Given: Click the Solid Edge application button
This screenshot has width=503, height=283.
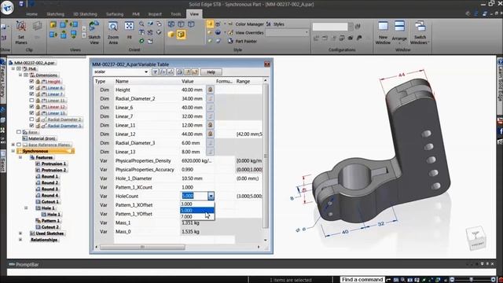Looking at the screenshot, I should (7, 7).
